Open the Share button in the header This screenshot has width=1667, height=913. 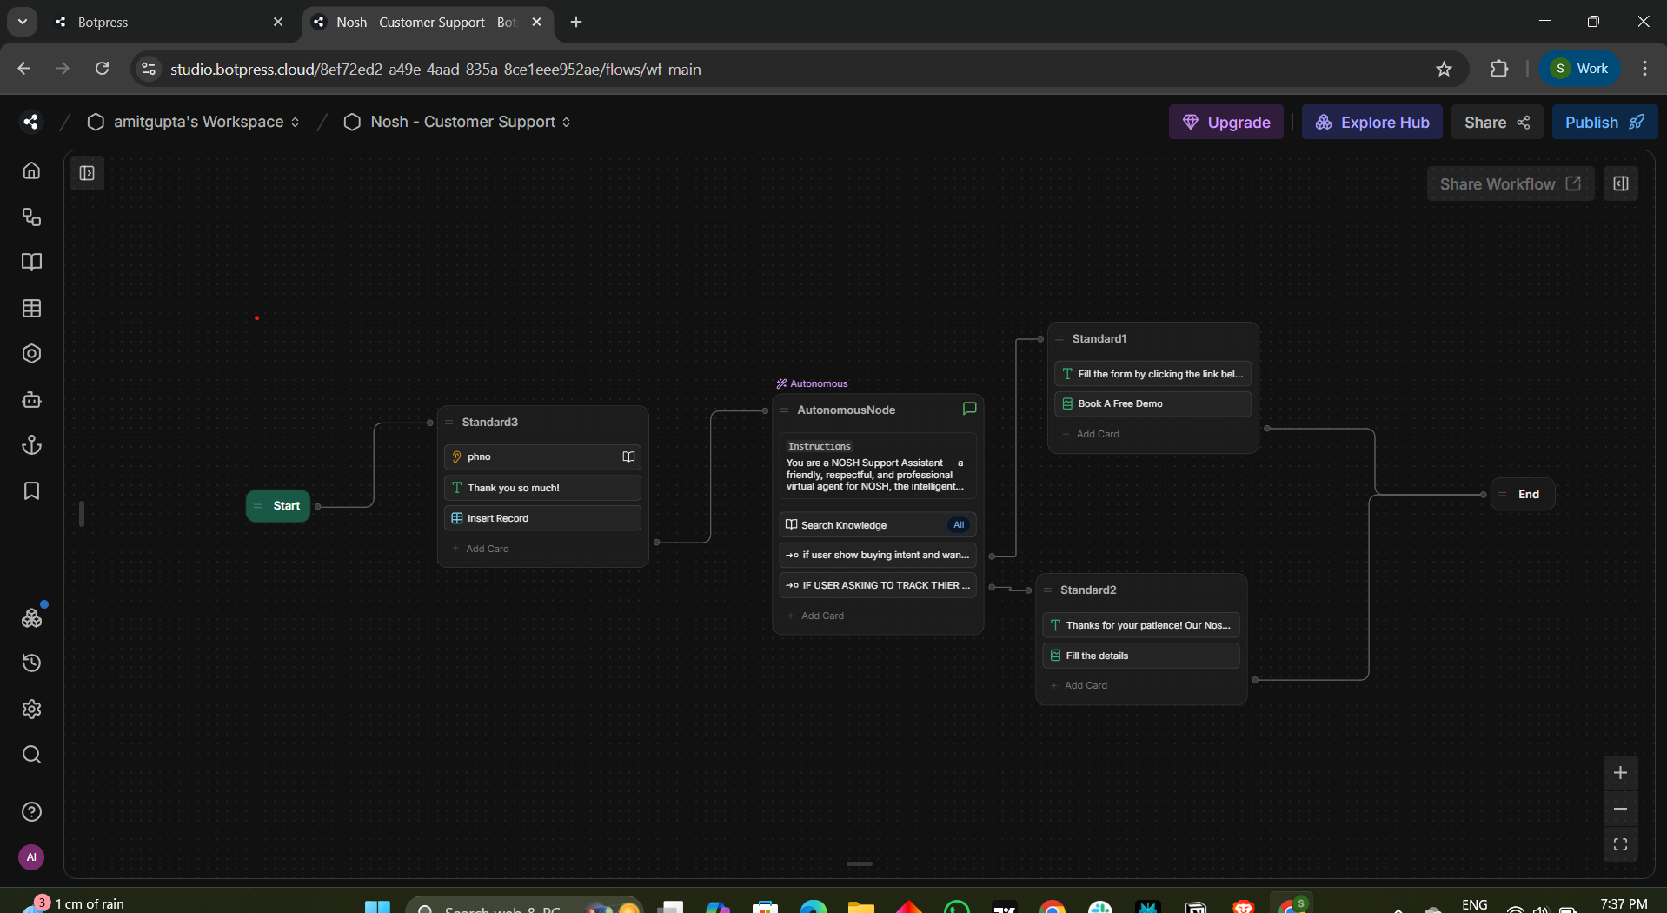(x=1497, y=122)
